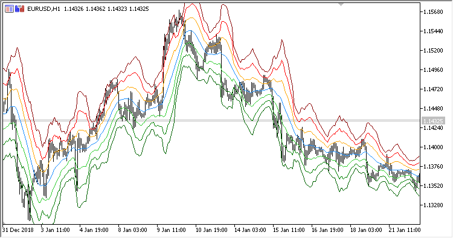Click the 1.14960 price scale label
This screenshot has width=453, height=238.
433,70
